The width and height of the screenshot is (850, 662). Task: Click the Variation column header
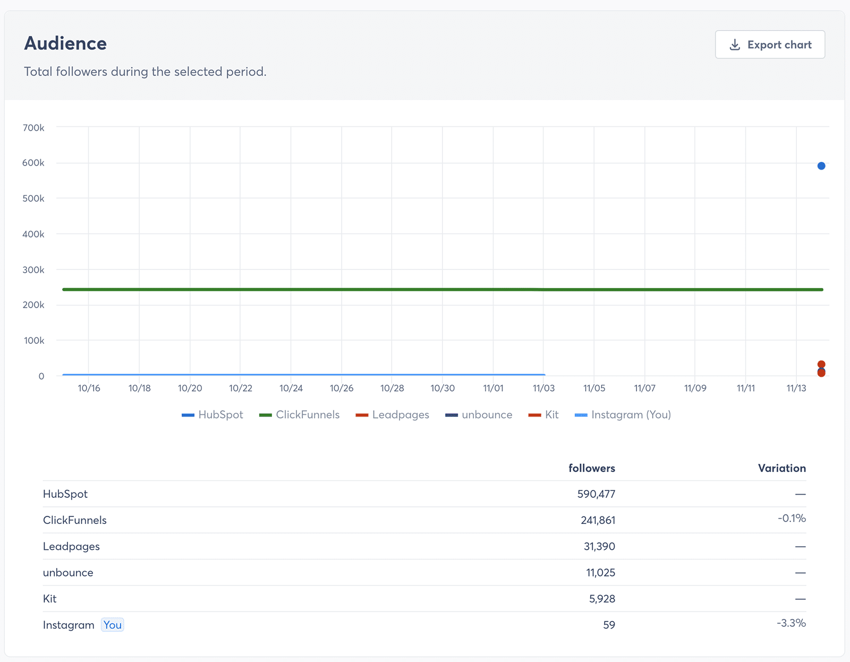click(782, 468)
